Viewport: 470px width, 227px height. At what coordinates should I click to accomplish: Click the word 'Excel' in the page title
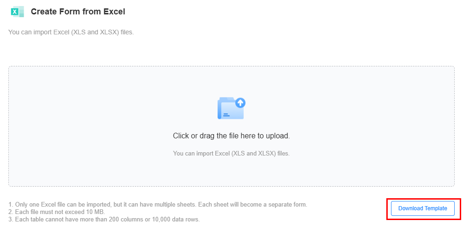[x=114, y=12]
